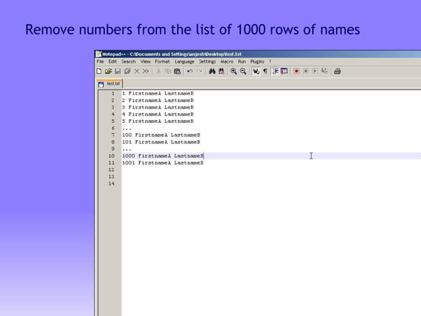The height and width of the screenshot is (316, 421).
Task: Open the File menu
Action: click(100, 61)
